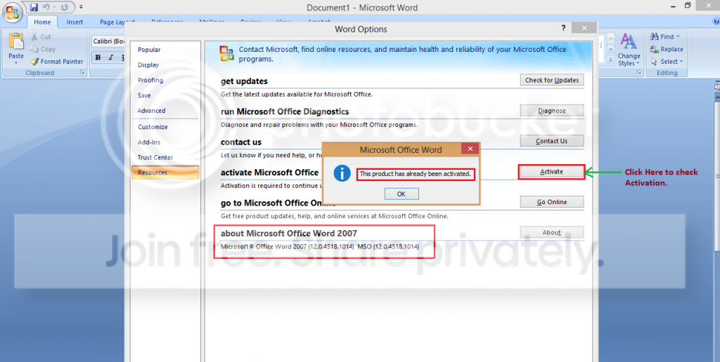
Task: Select Trust Center category in Word Options
Action: (155, 157)
